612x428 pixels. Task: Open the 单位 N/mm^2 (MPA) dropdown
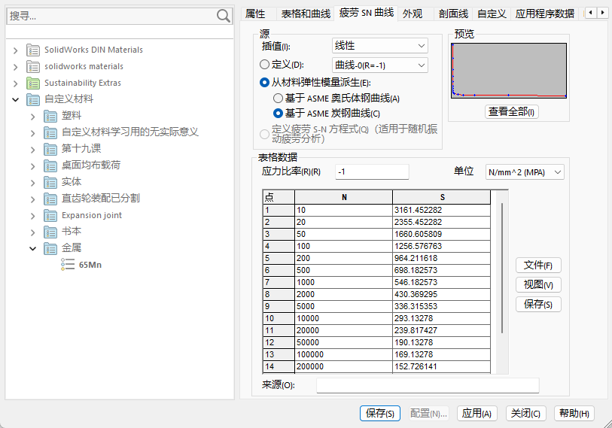pos(525,172)
